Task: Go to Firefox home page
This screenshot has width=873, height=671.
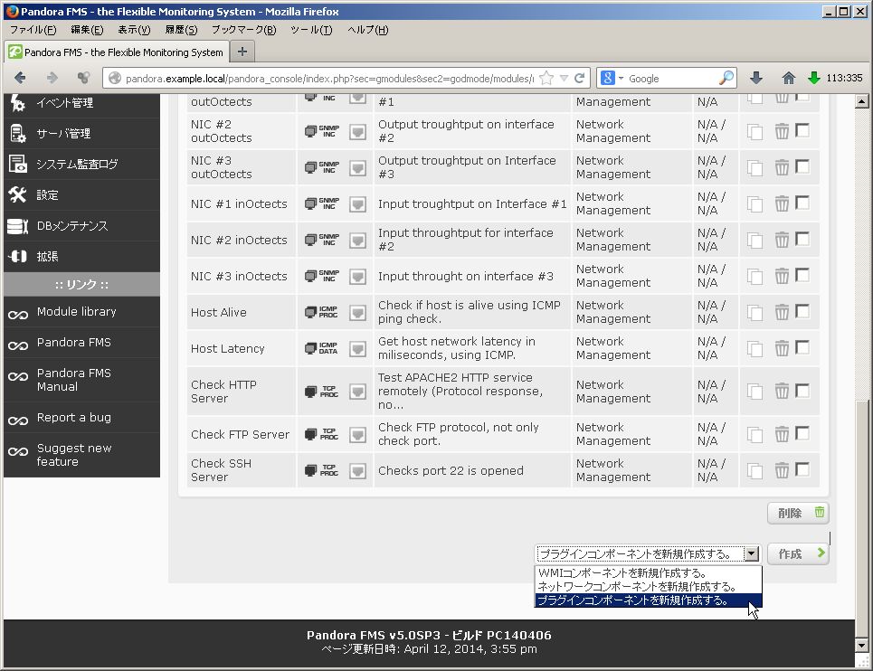Action: (788, 78)
